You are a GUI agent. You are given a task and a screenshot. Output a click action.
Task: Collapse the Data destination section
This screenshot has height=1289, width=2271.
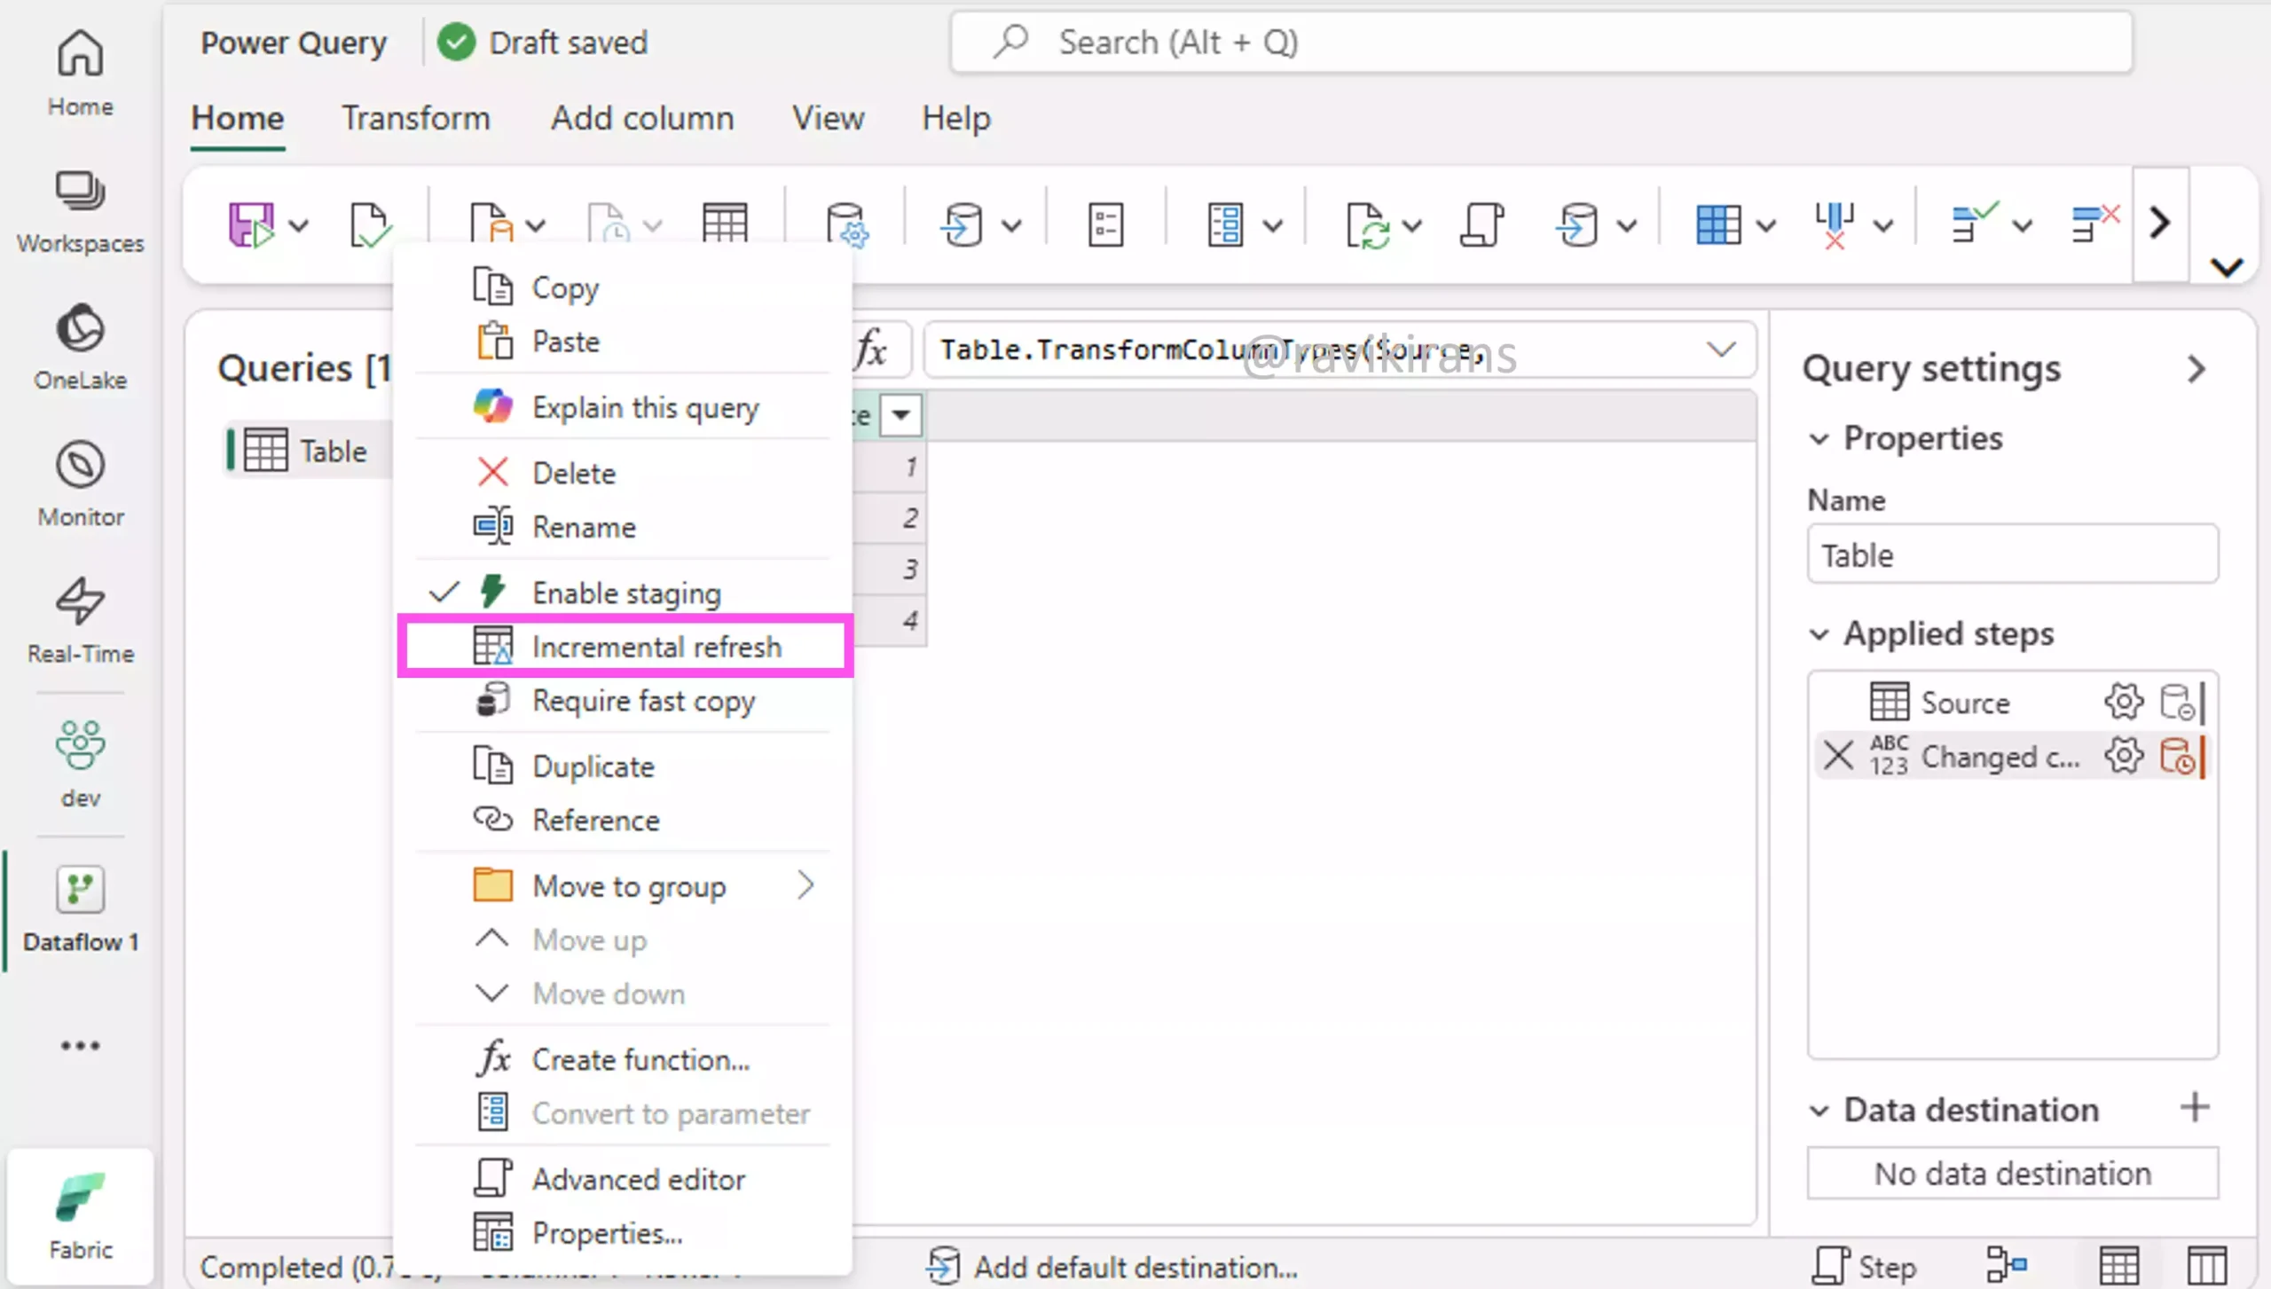coord(1819,1111)
